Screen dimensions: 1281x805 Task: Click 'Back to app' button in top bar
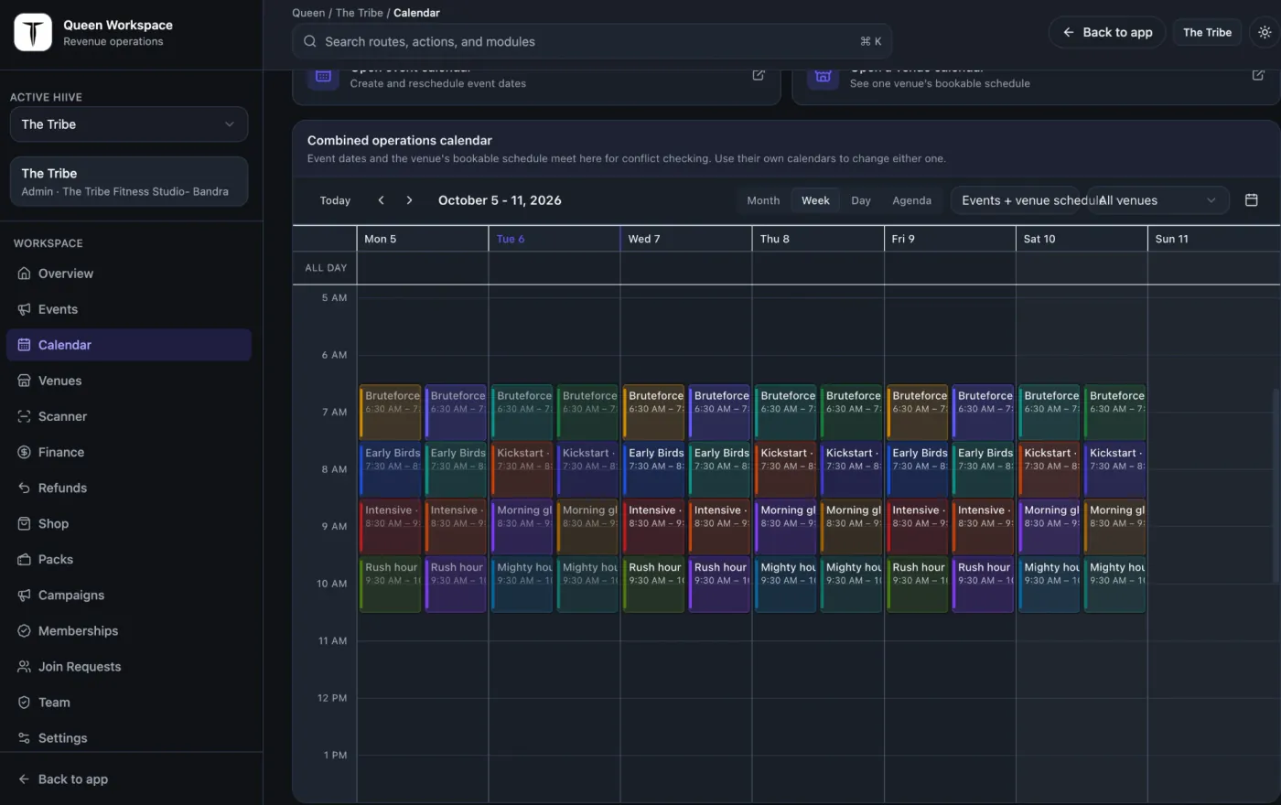(x=1107, y=32)
